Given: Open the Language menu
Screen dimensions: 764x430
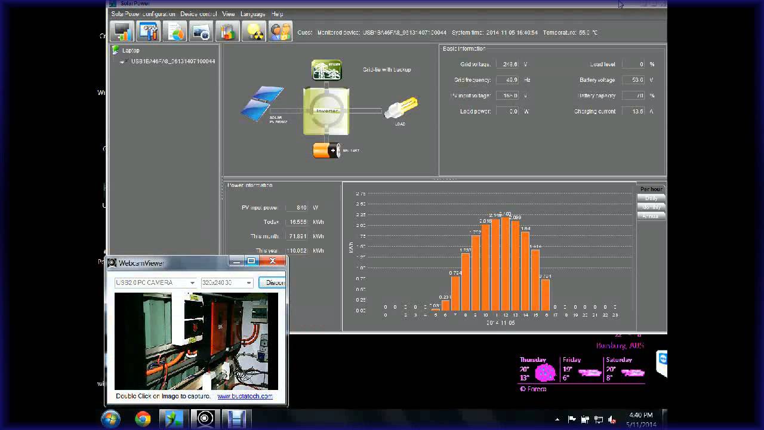Looking at the screenshot, I should [x=252, y=14].
